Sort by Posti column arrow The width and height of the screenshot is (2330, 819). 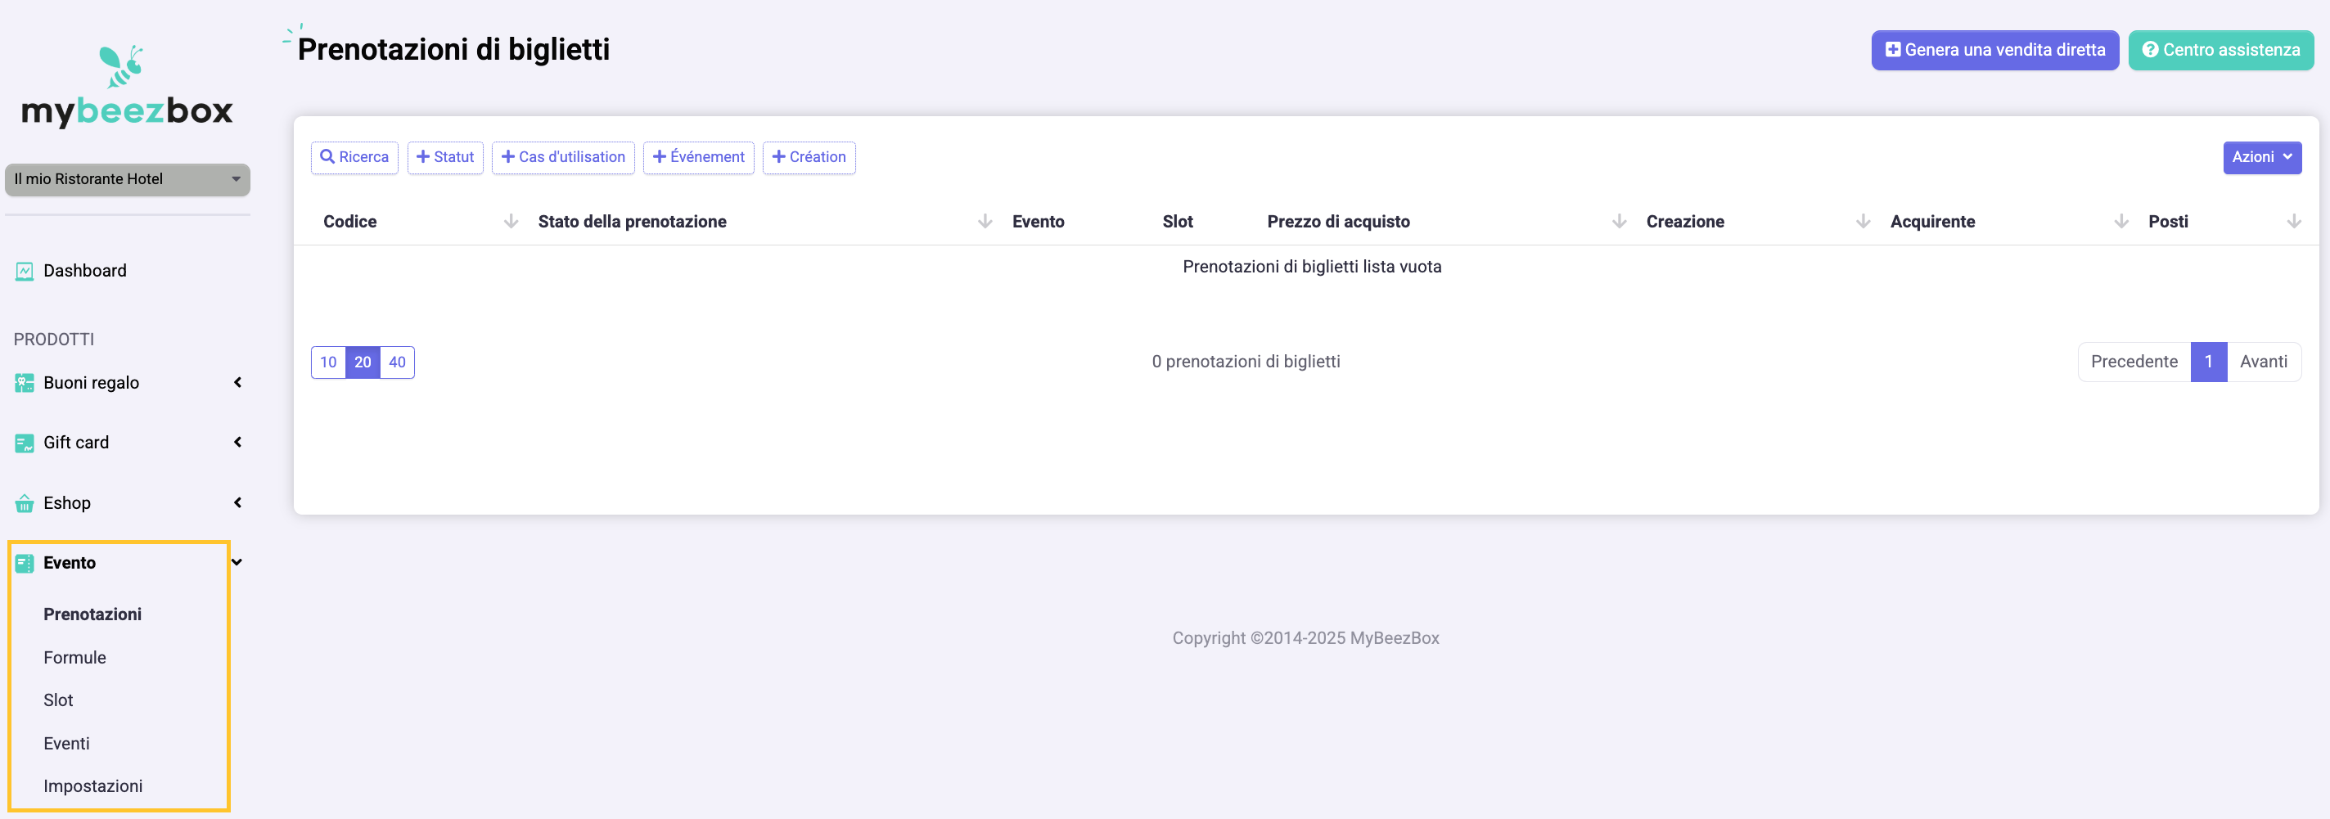[x=2294, y=222]
